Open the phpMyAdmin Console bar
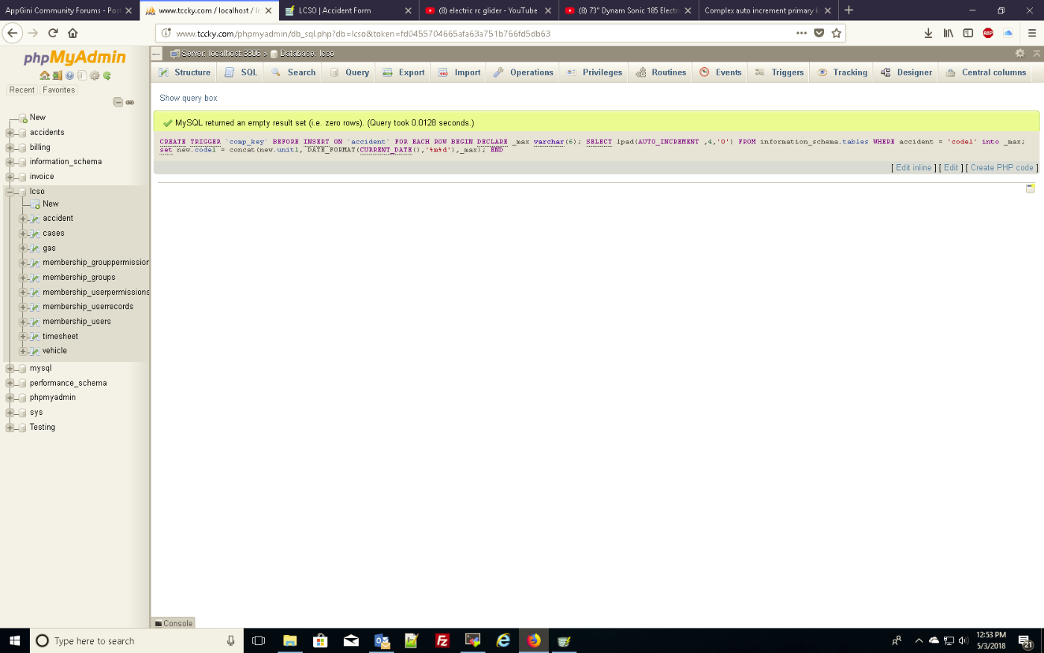This screenshot has height=653, width=1044. point(174,623)
